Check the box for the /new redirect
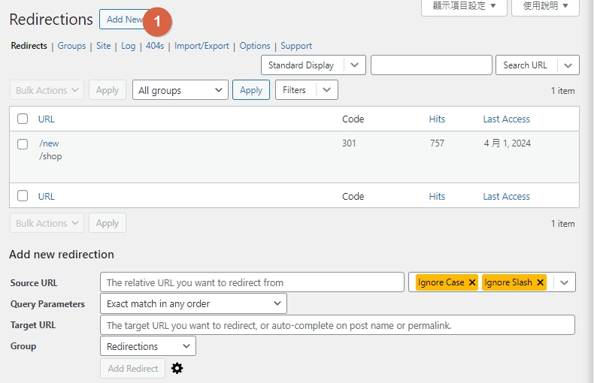 [23, 143]
